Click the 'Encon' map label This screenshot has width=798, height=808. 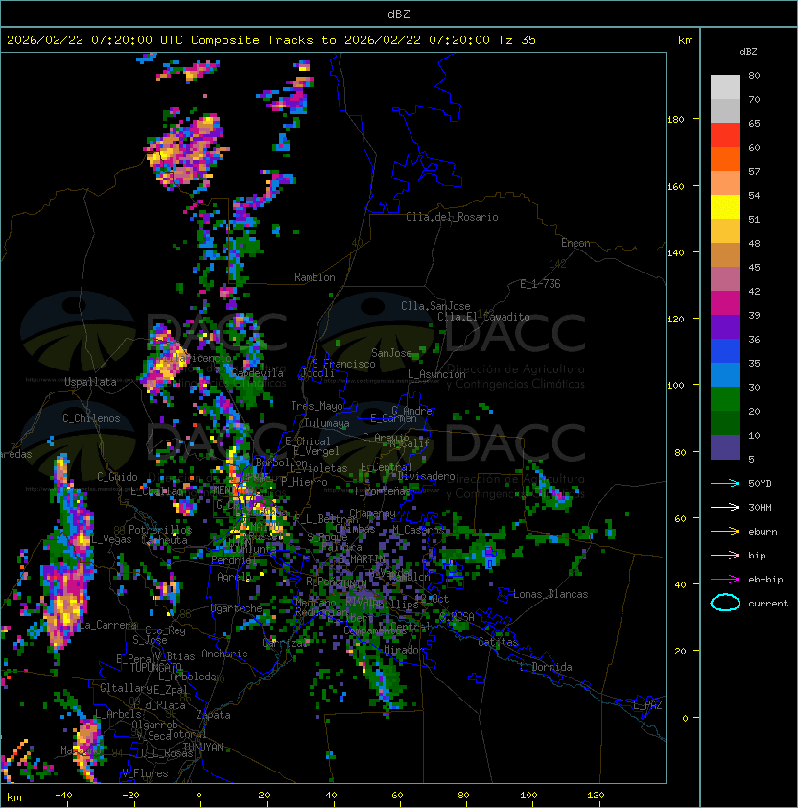[575, 243]
